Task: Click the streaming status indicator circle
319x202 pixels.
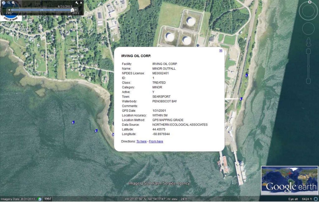Action: click(316, 199)
